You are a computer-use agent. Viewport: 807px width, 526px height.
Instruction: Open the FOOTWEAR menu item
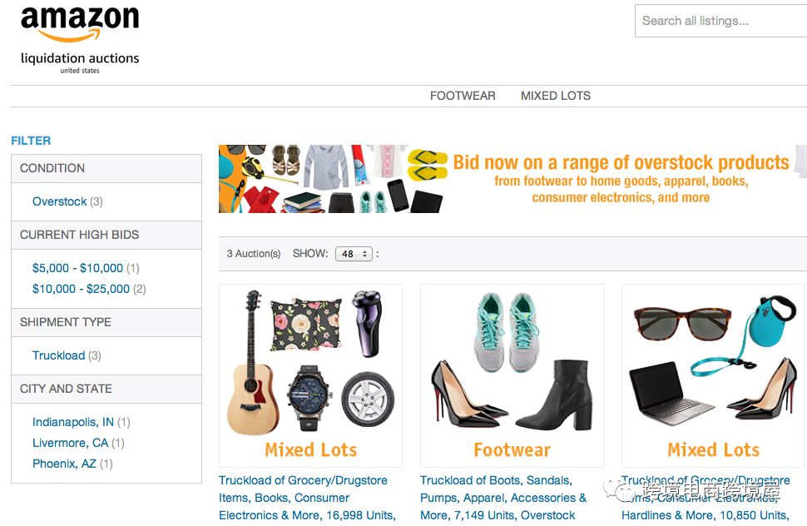tap(463, 96)
